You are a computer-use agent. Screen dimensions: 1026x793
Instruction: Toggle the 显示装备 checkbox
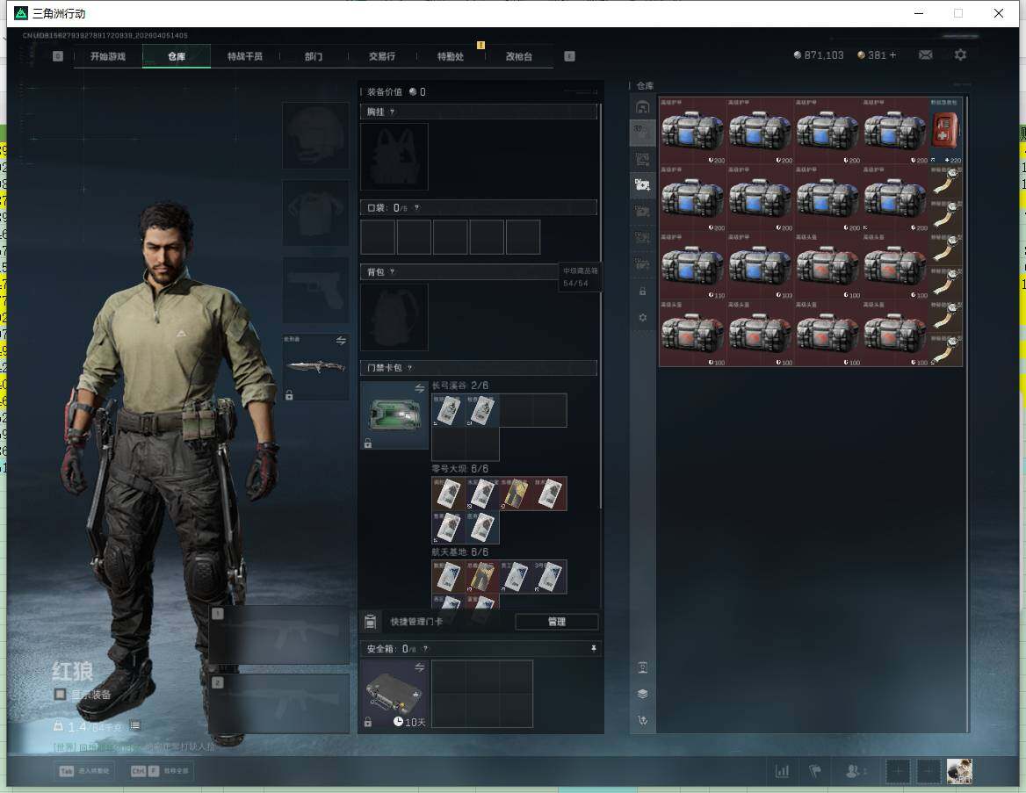pyautogui.click(x=60, y=694)
